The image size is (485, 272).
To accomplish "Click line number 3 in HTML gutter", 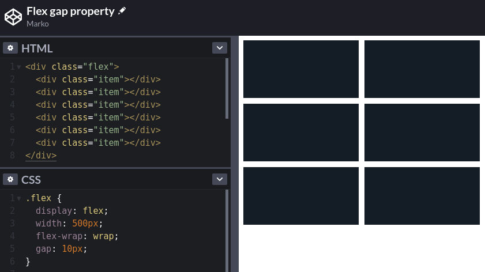I will point(12,92).
